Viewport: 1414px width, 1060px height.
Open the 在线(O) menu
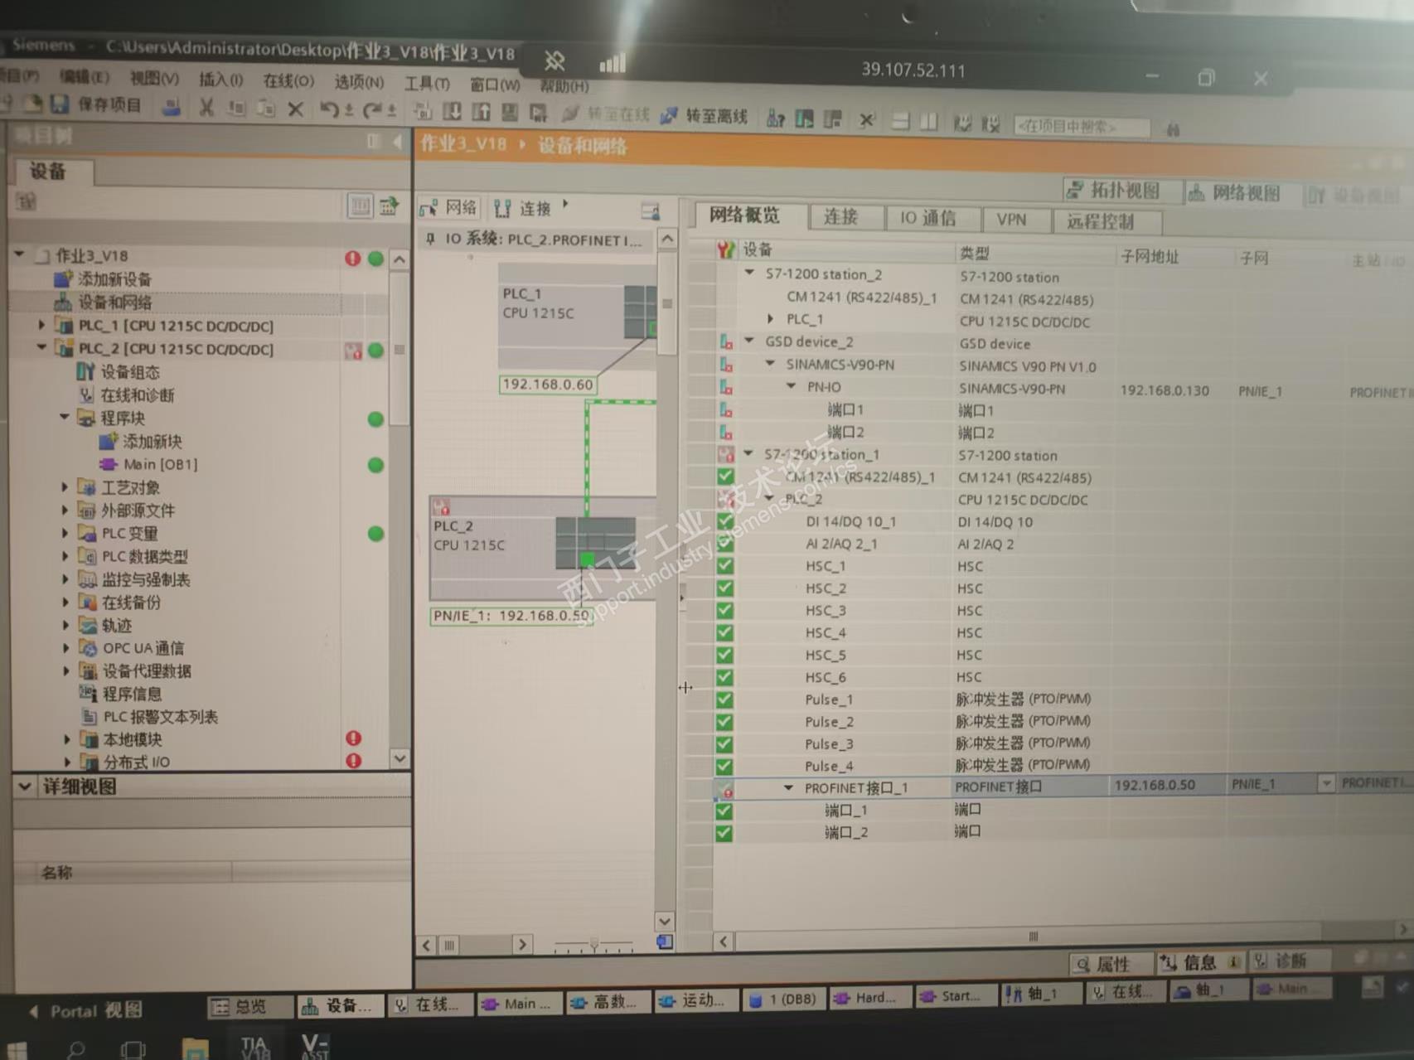pyautogui.click(x=288, y=80)
